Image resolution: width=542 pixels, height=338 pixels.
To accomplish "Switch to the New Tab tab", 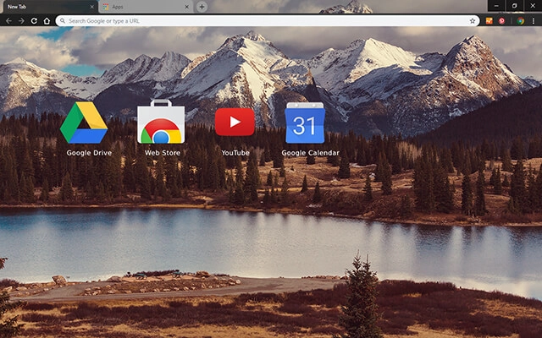I will click(48, 7).
